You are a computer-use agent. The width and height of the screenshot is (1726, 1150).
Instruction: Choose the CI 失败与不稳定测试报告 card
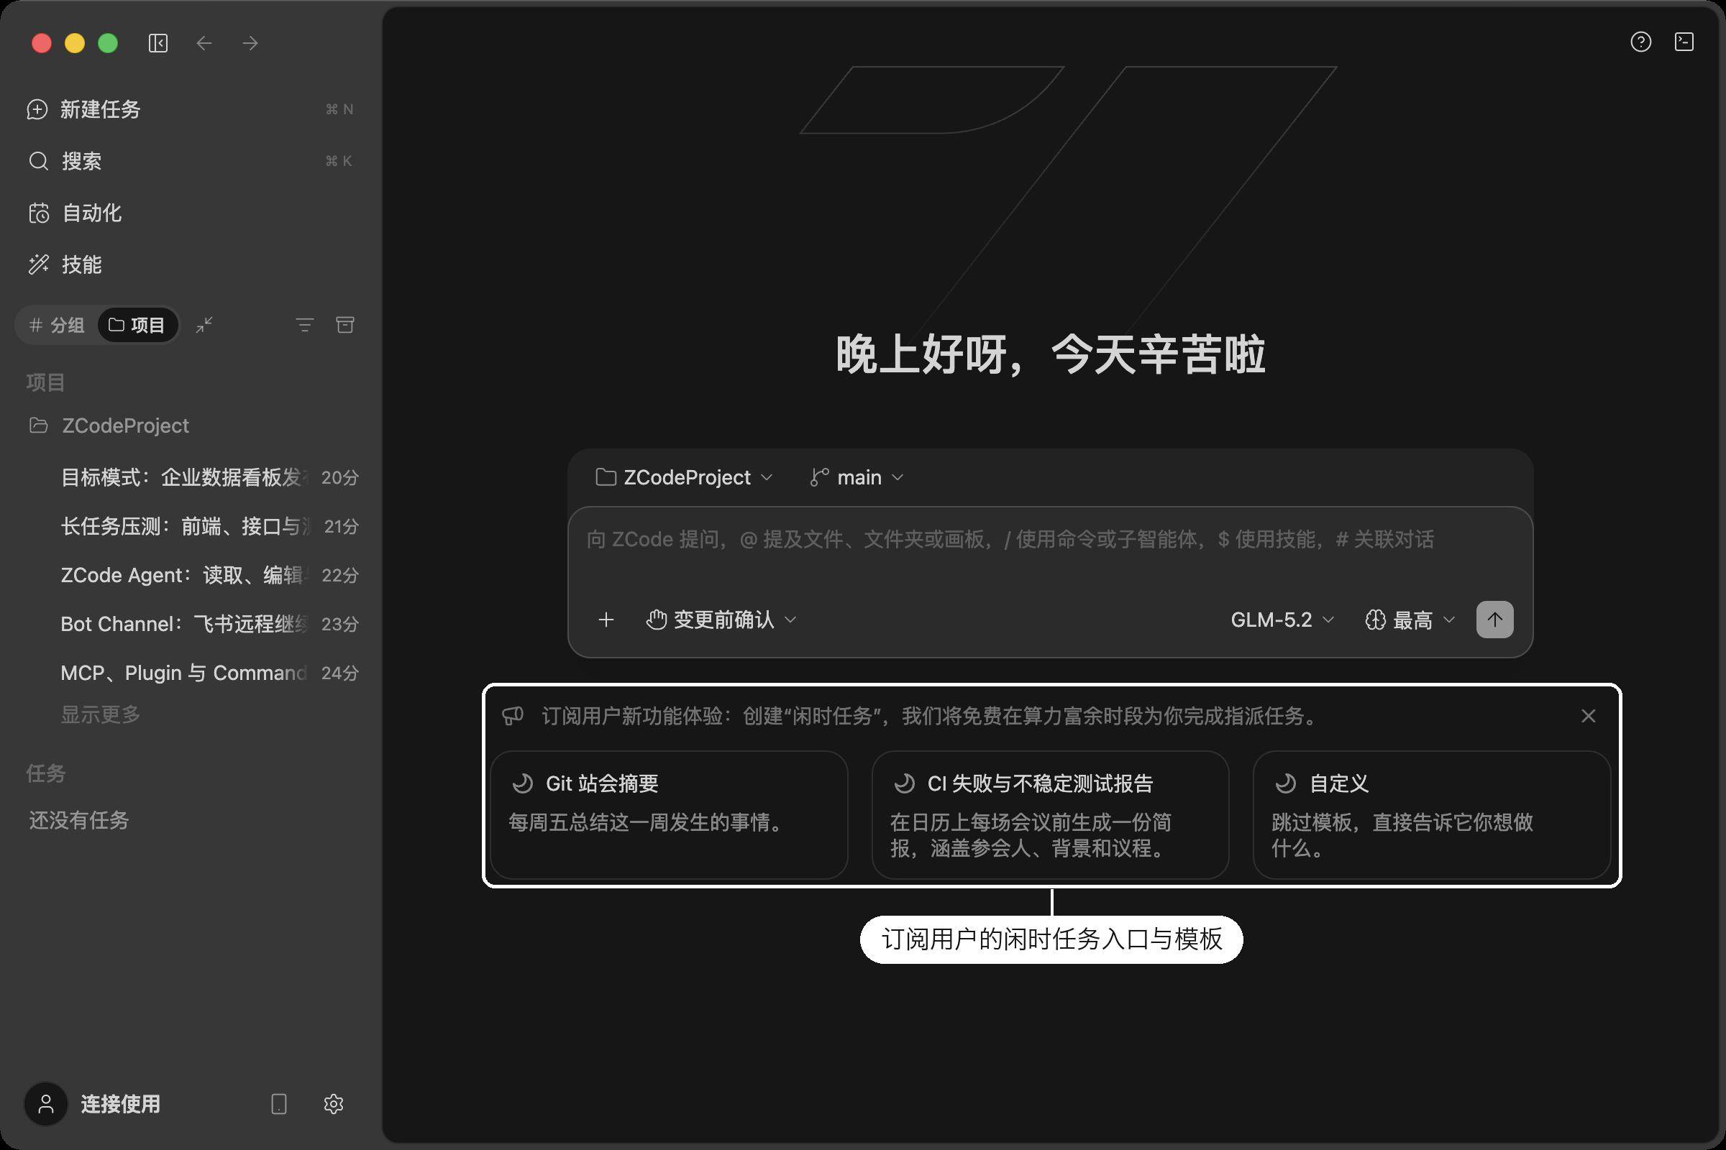[1050, 814]
